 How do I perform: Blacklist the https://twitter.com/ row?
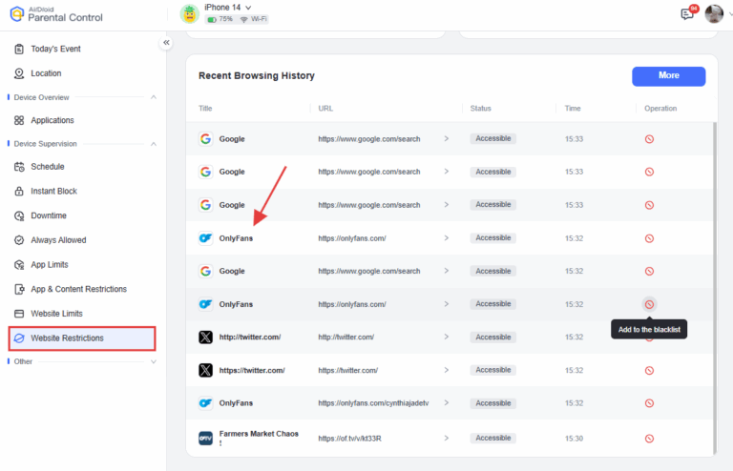(x=649, y=371)
